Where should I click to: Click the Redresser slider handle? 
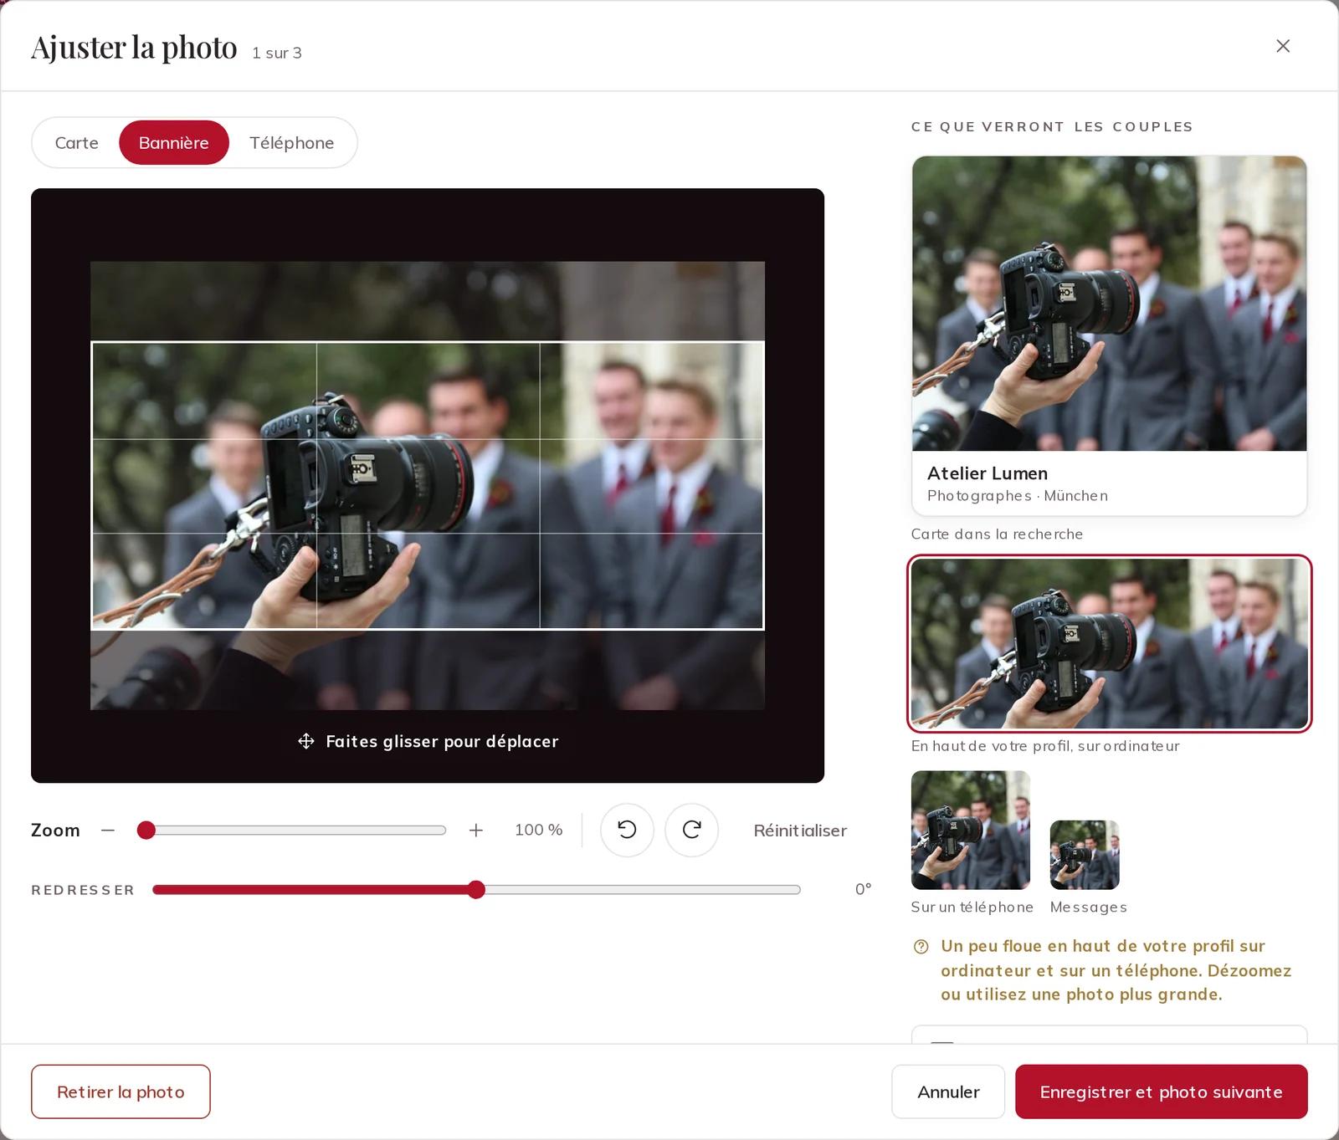[x=476, y=890]
